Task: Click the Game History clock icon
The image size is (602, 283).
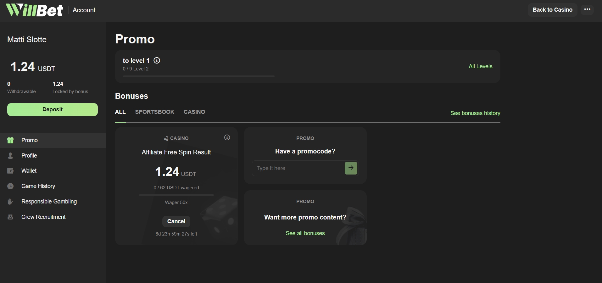Action: 10,186
